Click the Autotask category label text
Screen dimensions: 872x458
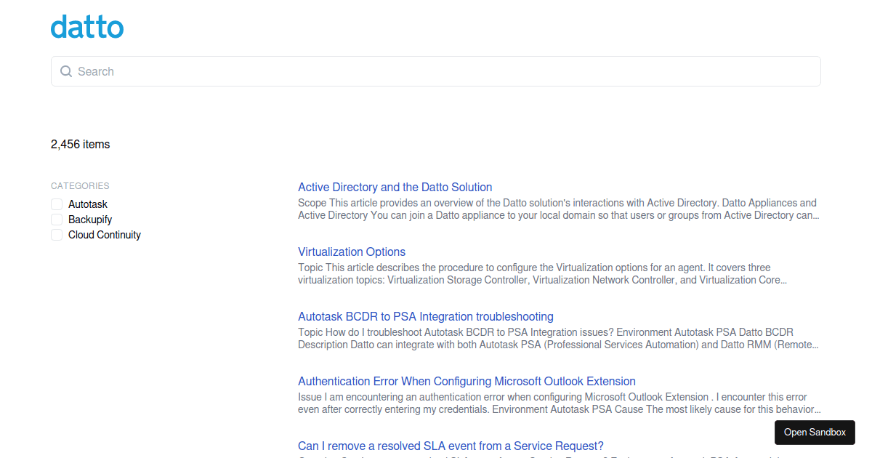click(x=88, y=204)
